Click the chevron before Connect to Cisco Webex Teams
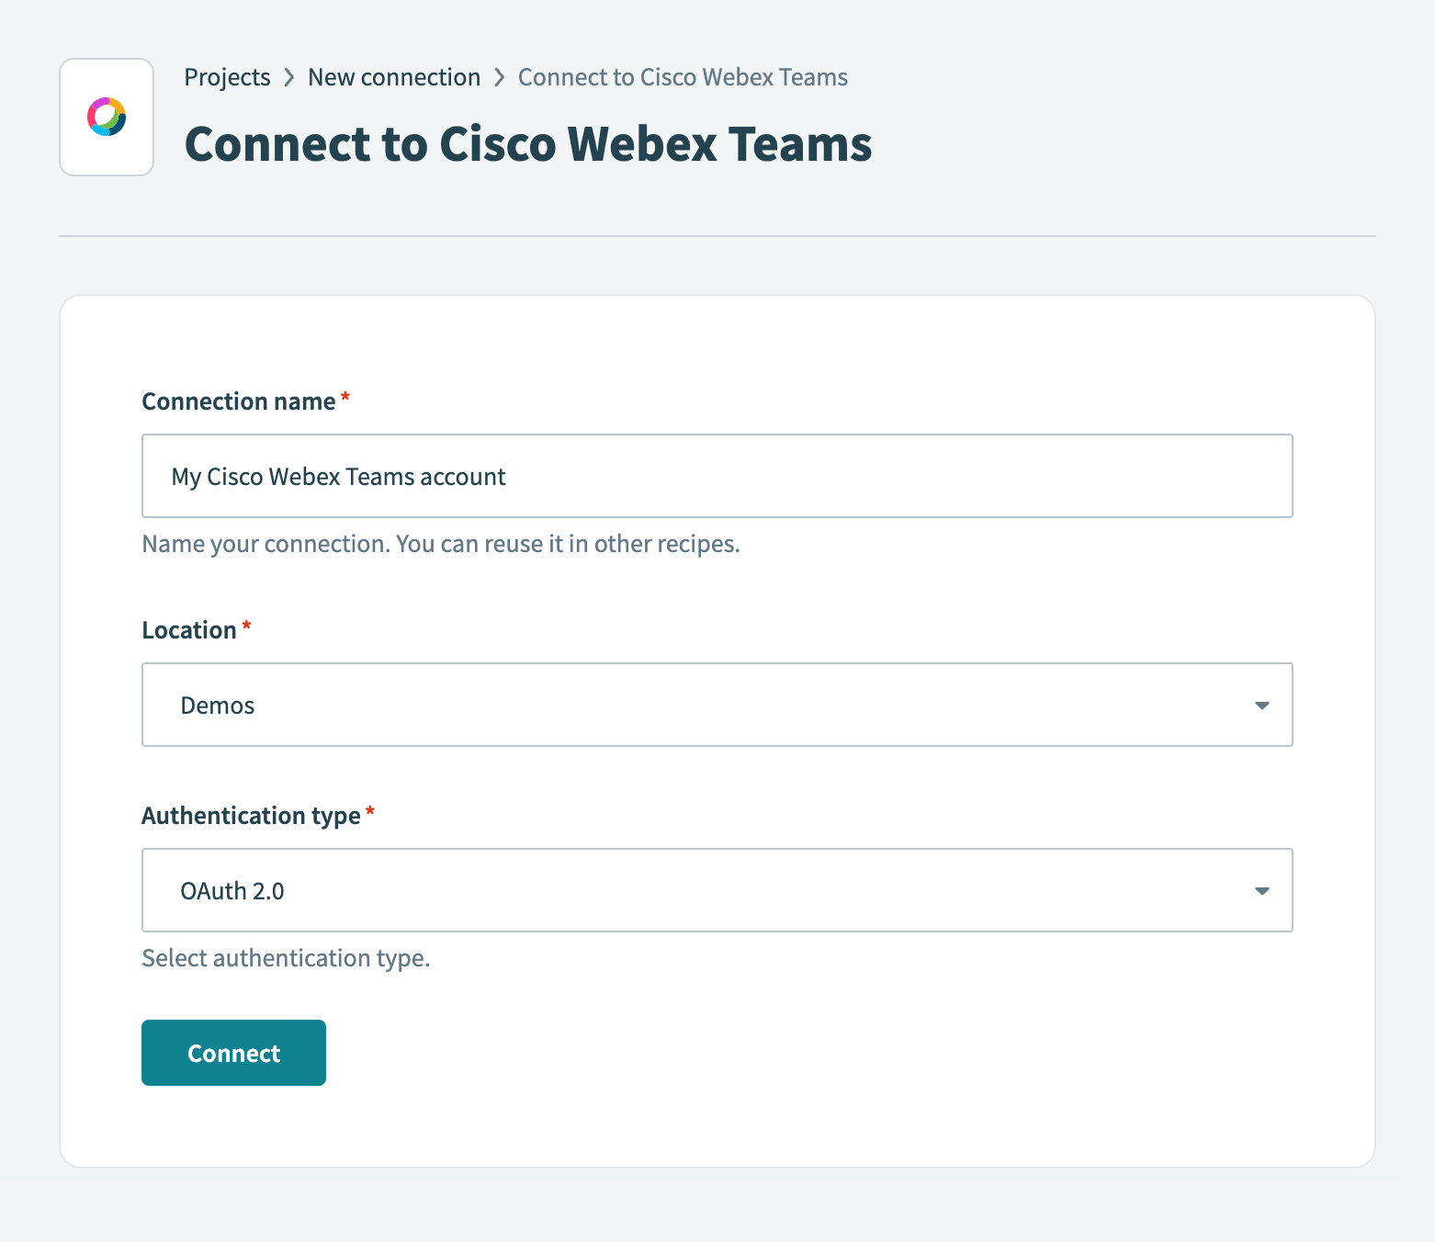 [x=499, y=77]
